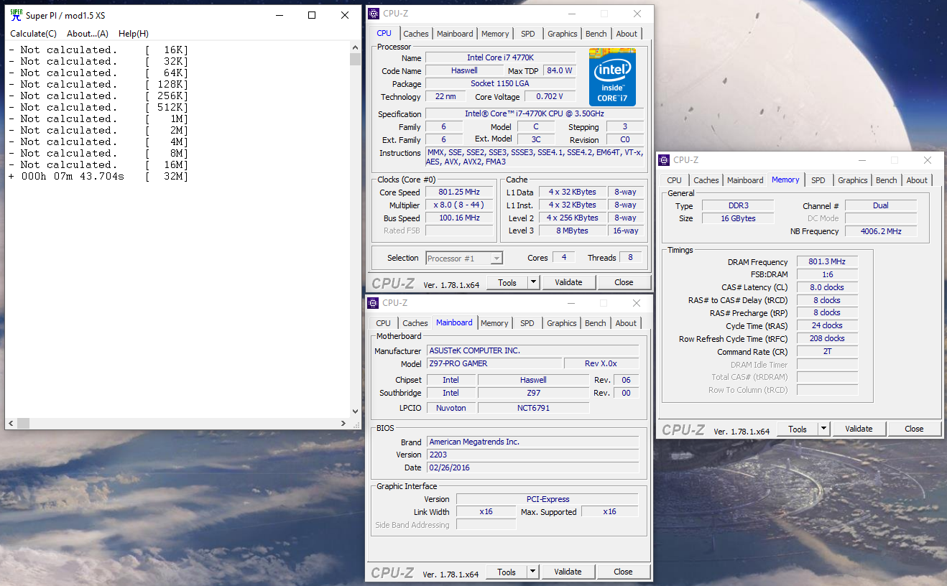This screenshot has width=947, height=586.
Task: Switch to About tab in top CPU-Z window
Action: (627, 34)
